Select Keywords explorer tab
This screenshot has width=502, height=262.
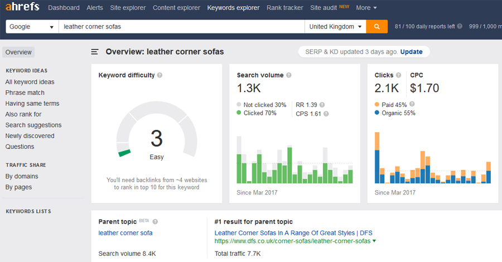233,8
